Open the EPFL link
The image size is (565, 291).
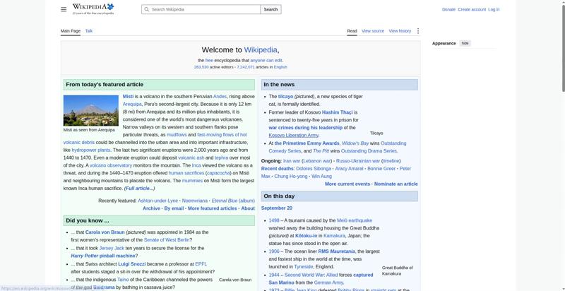(201, 264)
